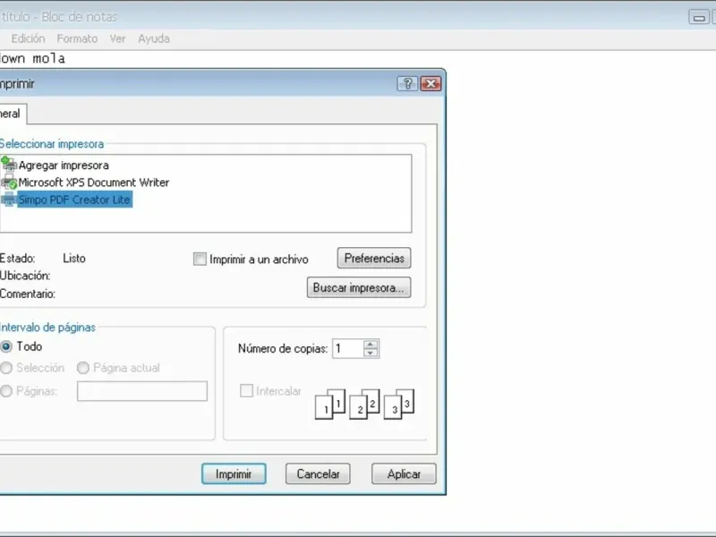Screen dimensions: 716x537
Task: Select Agregar impresora list entry text
Action: point(64,166)
